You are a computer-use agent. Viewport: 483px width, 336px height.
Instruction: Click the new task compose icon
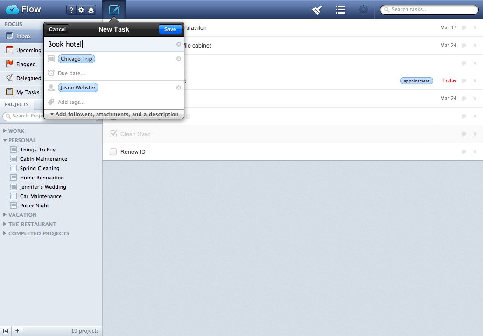[114, 9]
